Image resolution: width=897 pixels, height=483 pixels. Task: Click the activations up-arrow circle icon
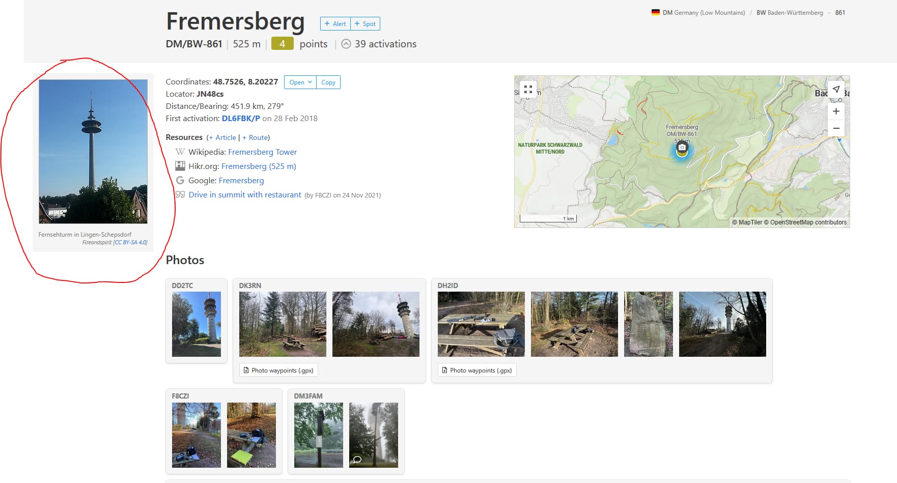point(346,44)
